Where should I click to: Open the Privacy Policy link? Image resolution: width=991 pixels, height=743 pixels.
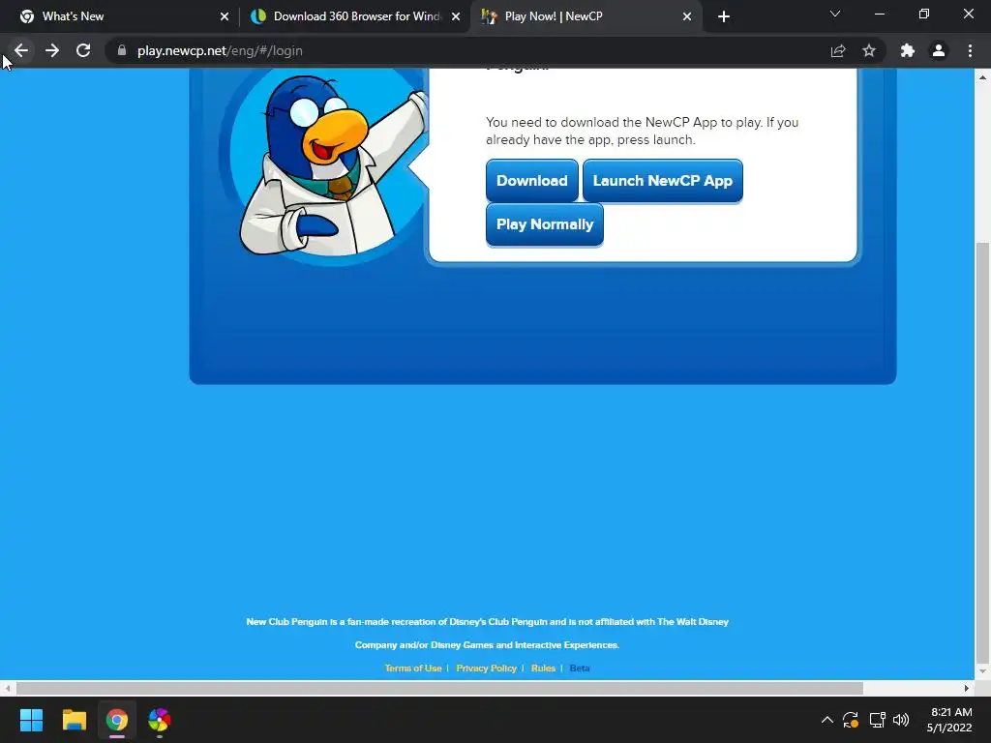click(x=486, y=668)
